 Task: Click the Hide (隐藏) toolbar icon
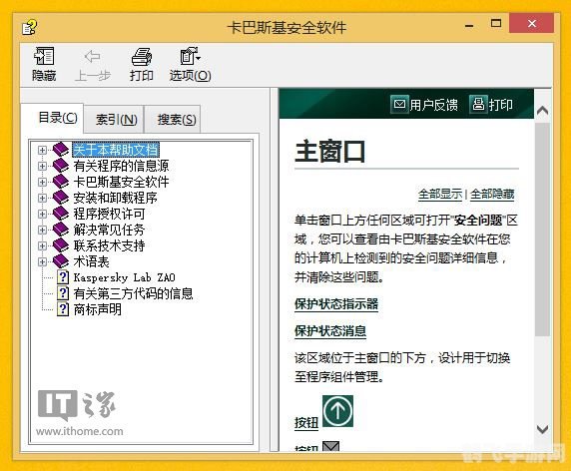[x=44, y=56]
